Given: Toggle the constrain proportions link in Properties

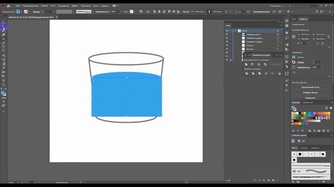Looking at the screenshot, I should pos(329,37).
